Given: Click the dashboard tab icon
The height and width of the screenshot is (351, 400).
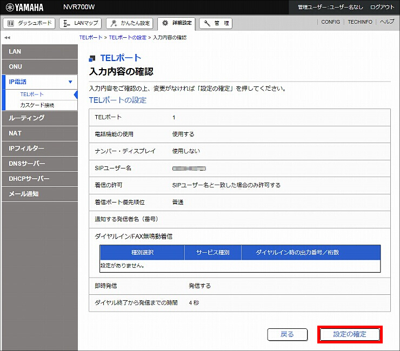Looking at the screenshot, I should tap(11, 23).
